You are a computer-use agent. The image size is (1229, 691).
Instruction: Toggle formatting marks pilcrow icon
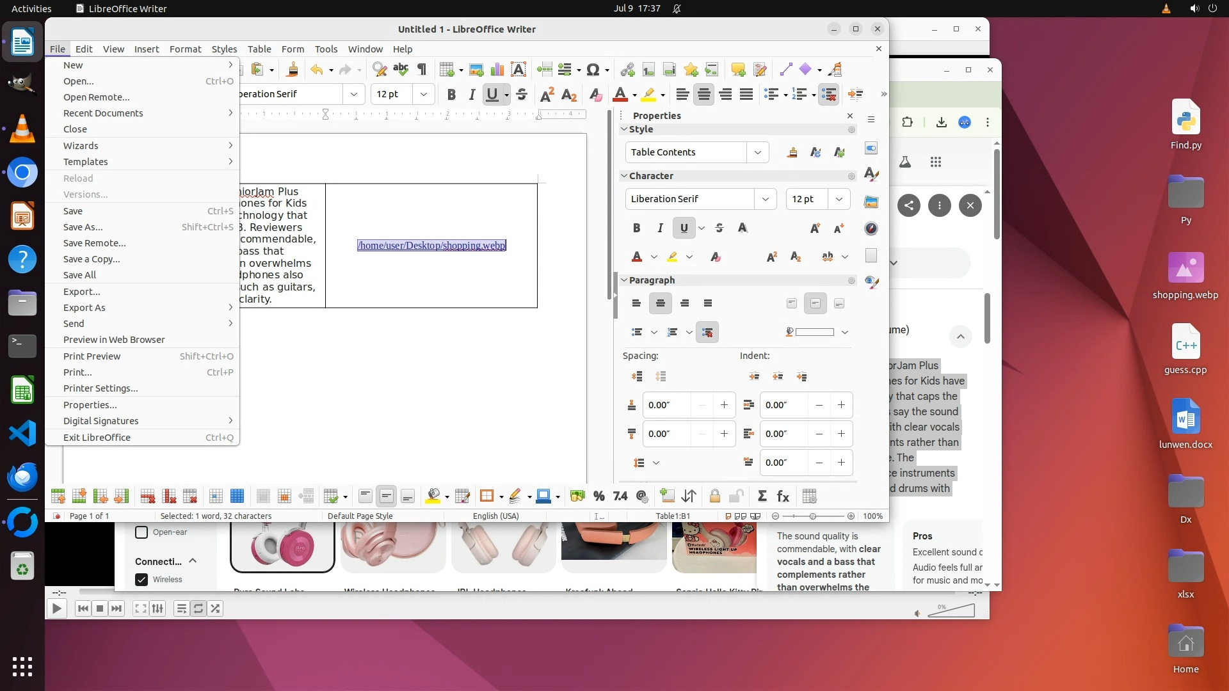pos(422,70)
